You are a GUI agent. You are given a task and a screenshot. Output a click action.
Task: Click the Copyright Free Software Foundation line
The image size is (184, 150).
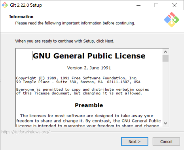(x=77, y=78)
